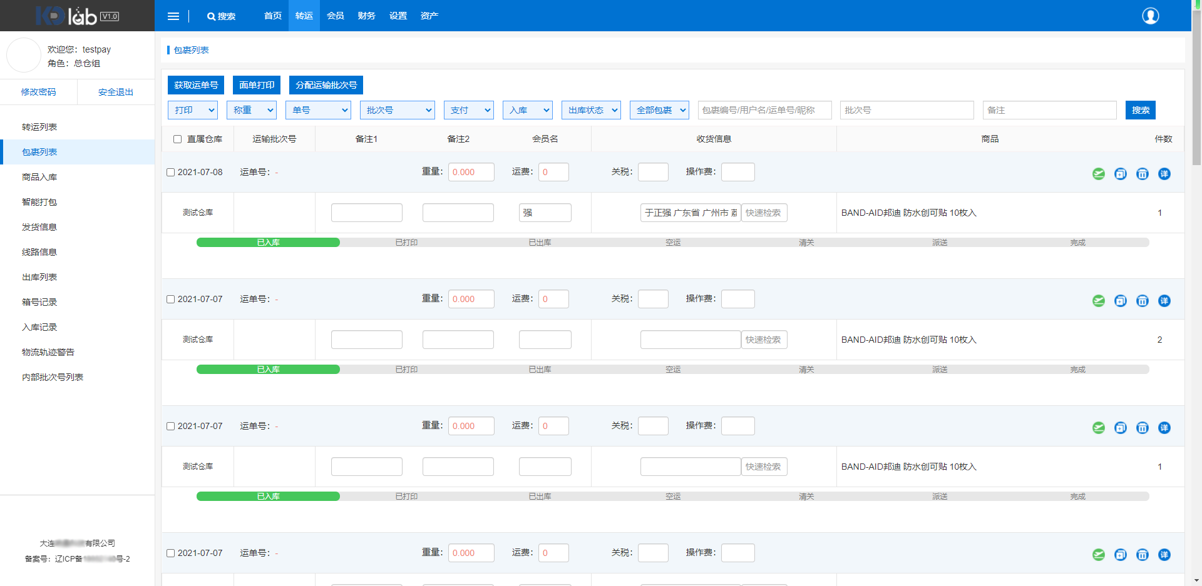Viewport: 1202px width, 586px height.
Task: Open the 单号 filter dropdown
Action: [x=318, y=110]
